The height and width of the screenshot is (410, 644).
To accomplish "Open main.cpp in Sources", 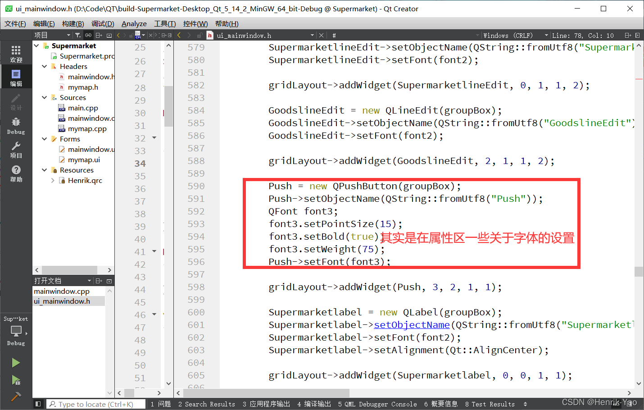I will click(x=83, y=108).
